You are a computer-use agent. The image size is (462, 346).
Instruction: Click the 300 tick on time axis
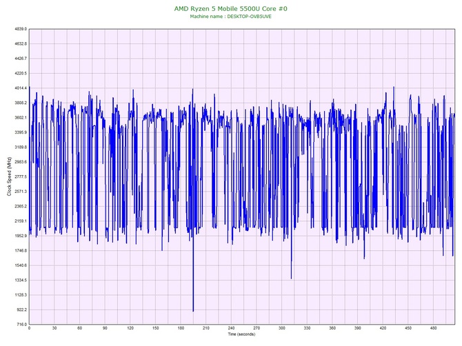[x=282, y=328]
